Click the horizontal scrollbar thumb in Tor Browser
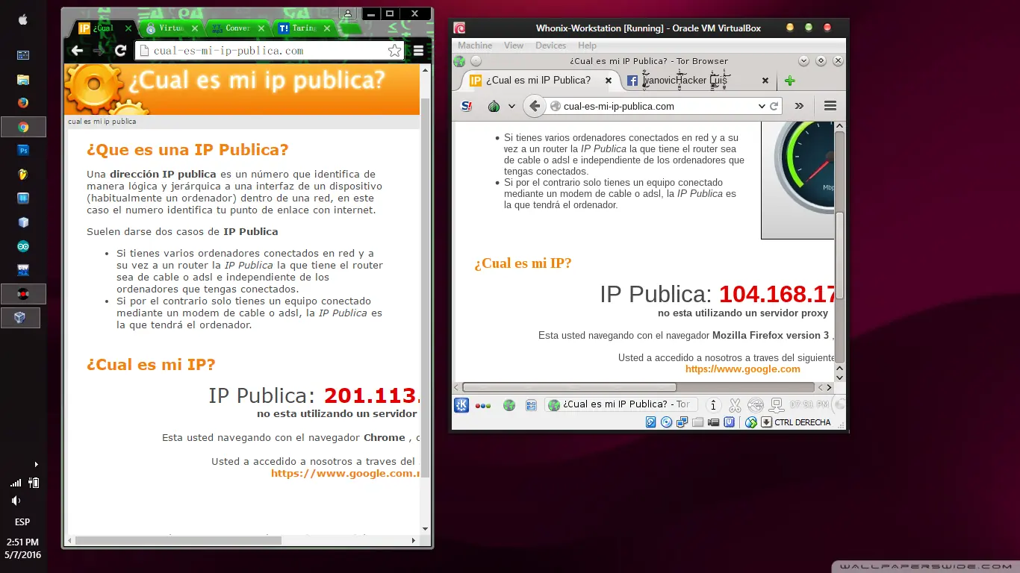This screenshot has width=1020, height=573. pos(569,387)
